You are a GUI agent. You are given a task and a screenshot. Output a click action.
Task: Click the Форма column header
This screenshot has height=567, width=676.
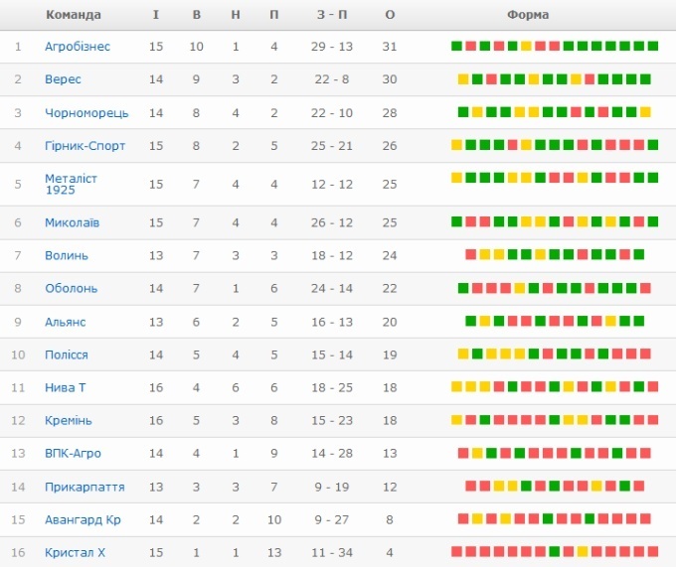[x=528, y=15]
